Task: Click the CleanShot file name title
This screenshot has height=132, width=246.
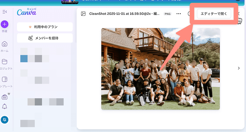Action: tap(124, 14)
